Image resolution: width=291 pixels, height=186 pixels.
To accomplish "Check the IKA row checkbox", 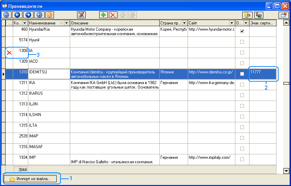I will coord(242,85).
